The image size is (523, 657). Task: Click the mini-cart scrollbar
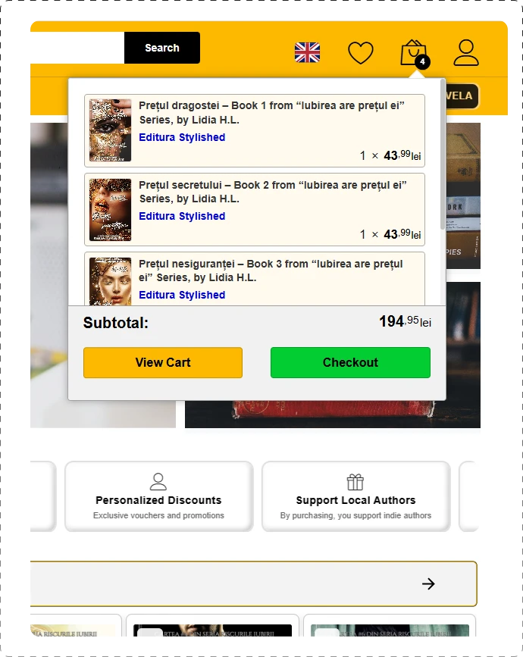pos(443,154)
